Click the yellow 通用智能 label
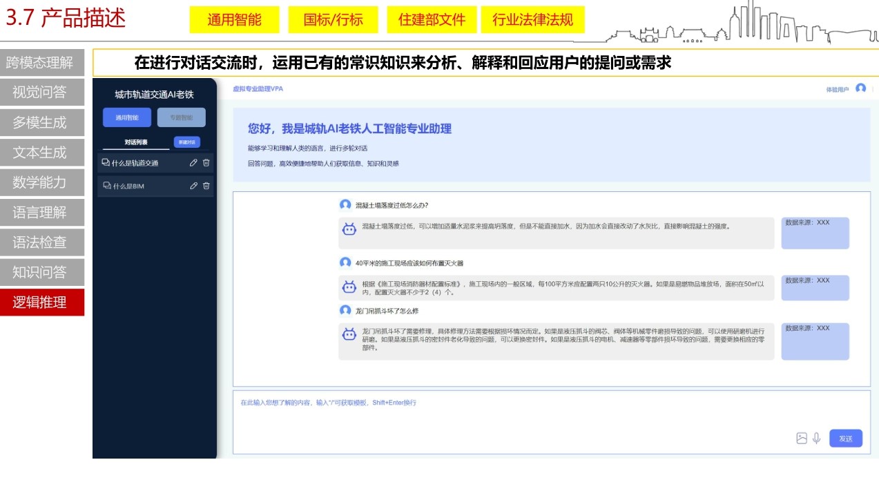The height and width of the screenshot is (480, 879). tap(235, 19)
